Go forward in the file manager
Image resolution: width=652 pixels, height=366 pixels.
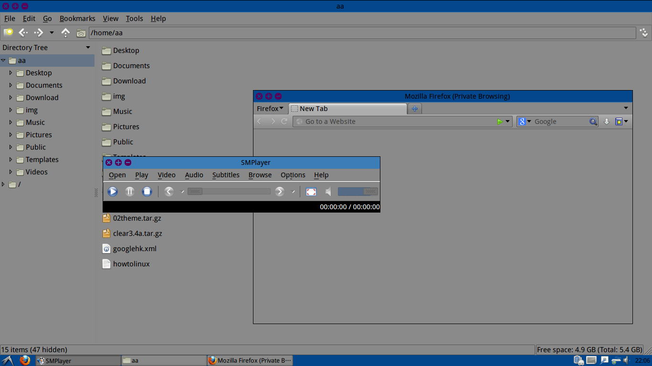click(39, 32)
